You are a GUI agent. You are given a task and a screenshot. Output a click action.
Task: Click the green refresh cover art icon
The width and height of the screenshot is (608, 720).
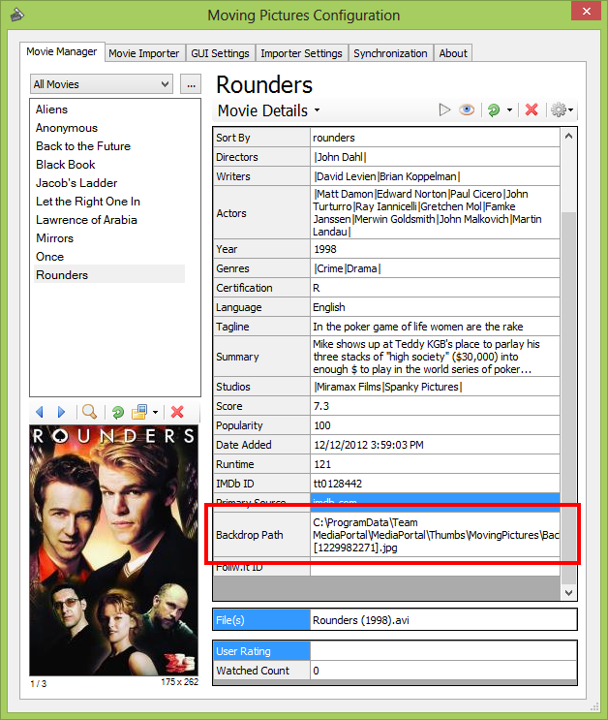pos(118,412)
